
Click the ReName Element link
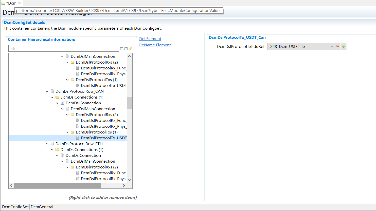(155, 45)
